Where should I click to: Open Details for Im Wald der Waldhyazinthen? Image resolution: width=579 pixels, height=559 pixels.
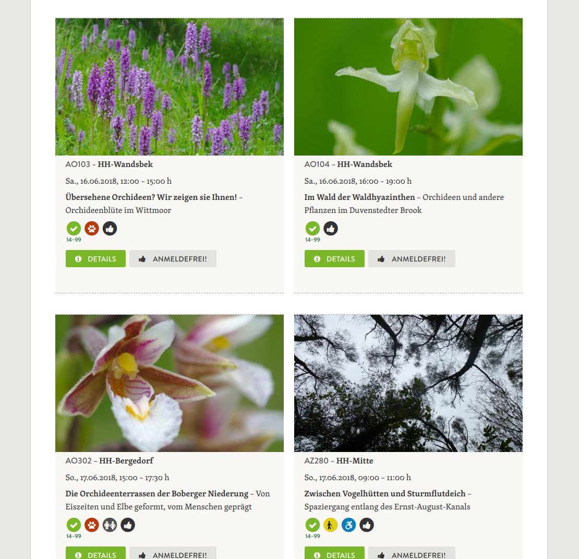(x=334, y=259)
